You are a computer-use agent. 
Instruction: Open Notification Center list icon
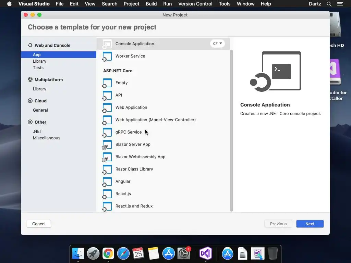pos(340,4)
